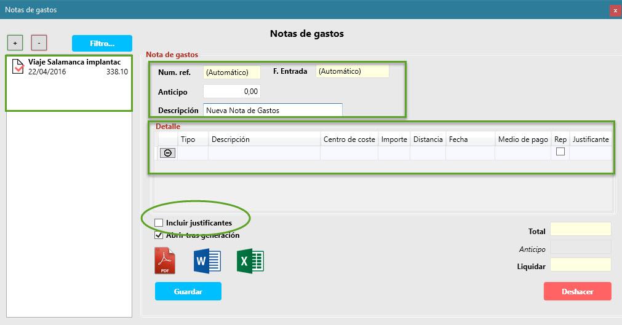Image resolution: width=622 pixels, height=325 pixels.
Task: Open the Filtro options
Action: click(102, 43)
